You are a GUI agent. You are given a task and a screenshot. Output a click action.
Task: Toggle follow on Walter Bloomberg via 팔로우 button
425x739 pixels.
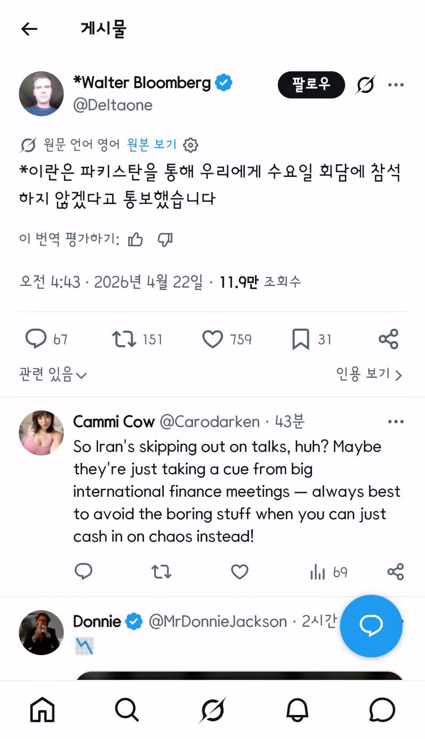311,84
